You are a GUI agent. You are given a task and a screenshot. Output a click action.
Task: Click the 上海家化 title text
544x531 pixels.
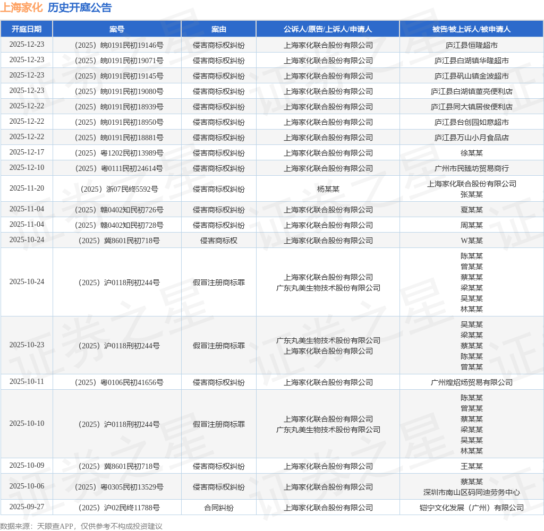click(21, 7)
